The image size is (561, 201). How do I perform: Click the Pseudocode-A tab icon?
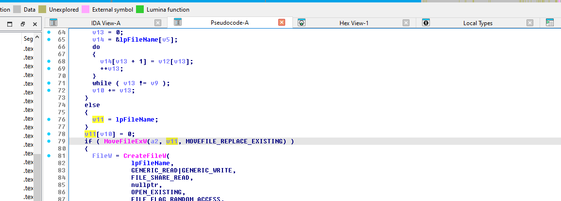(178, 23)
